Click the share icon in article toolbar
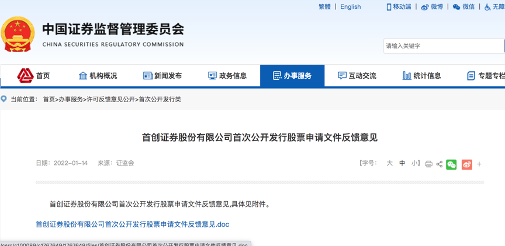Image resolution: width=505 pixels, height=246 pixels. tap(440, 164)
